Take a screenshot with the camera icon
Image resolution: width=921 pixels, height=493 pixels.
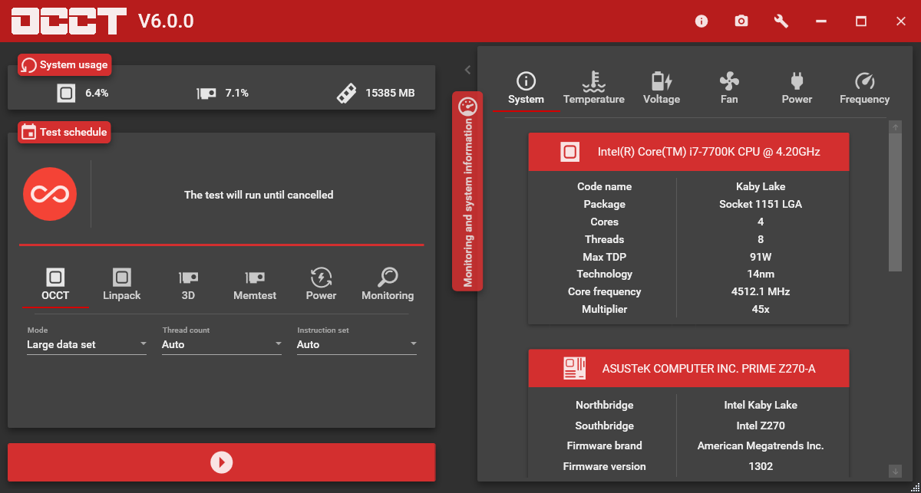coord(741,21)
